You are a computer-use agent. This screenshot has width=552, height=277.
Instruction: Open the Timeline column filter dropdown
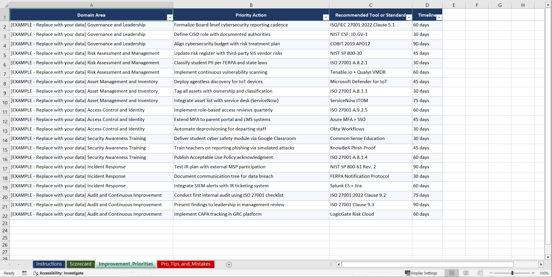(x=439, y=17)
